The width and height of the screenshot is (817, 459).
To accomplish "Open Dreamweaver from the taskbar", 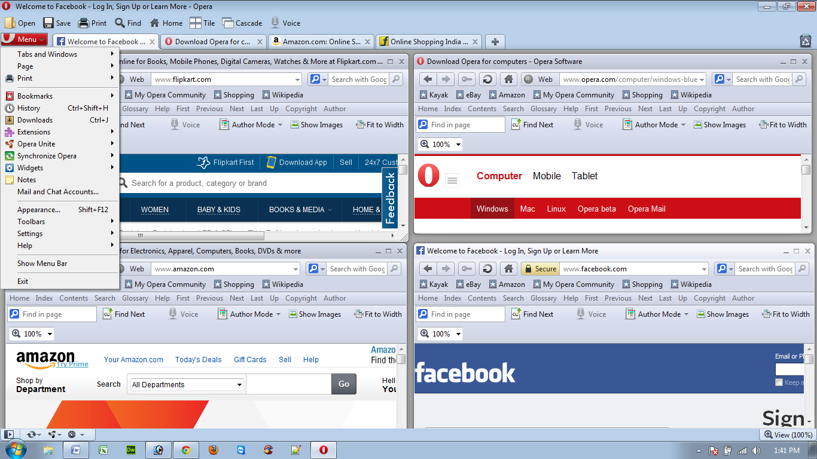I will point(131,450).
